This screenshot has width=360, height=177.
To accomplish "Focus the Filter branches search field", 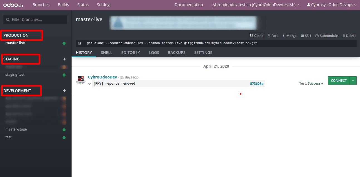I will pos(35,19).
